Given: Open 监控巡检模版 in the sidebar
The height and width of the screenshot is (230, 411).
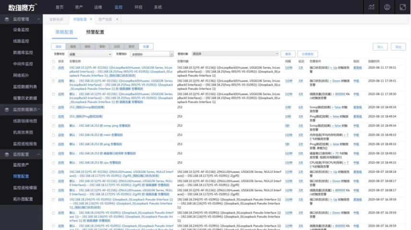Looking at the screenshot, I should click(25, 188).
